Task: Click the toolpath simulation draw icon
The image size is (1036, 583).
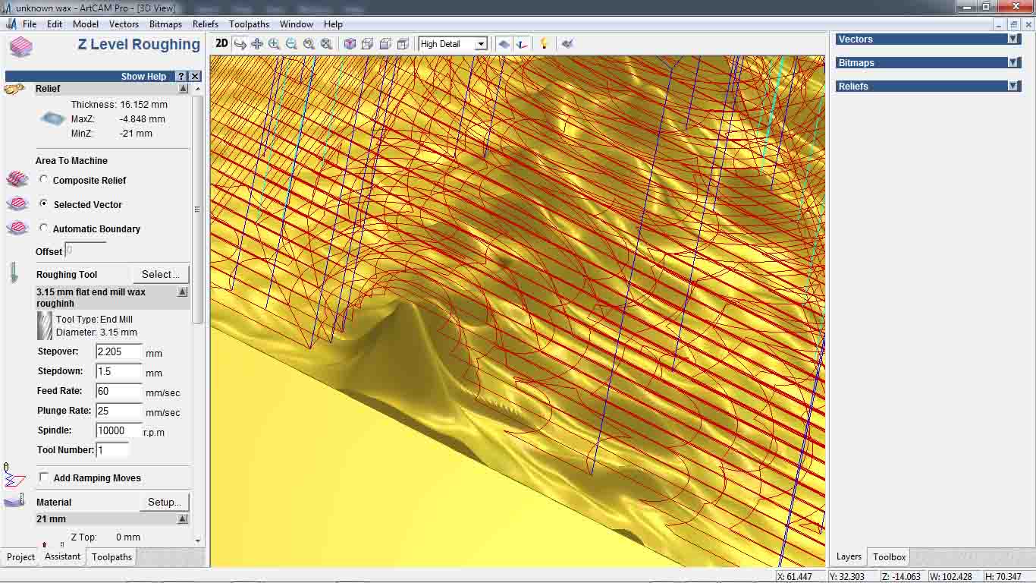Action: (x=567, y=44)
